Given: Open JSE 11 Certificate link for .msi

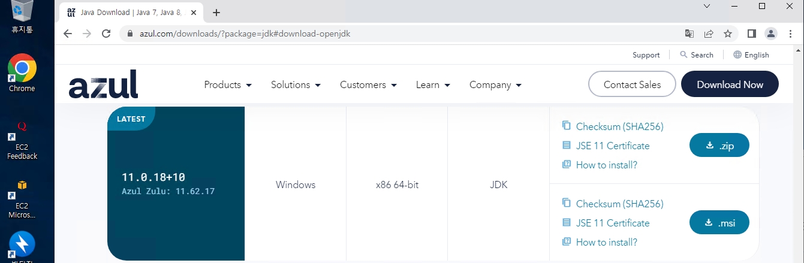Looking at the screenshot, I should [612, 223].
